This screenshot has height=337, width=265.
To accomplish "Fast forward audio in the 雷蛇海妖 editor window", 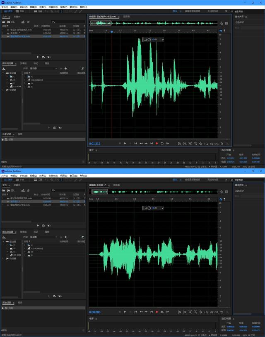I will point(146,143).
